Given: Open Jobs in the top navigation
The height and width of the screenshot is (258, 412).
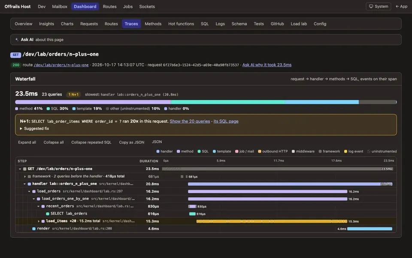Looking at the screenshot, I should point(128,6).
